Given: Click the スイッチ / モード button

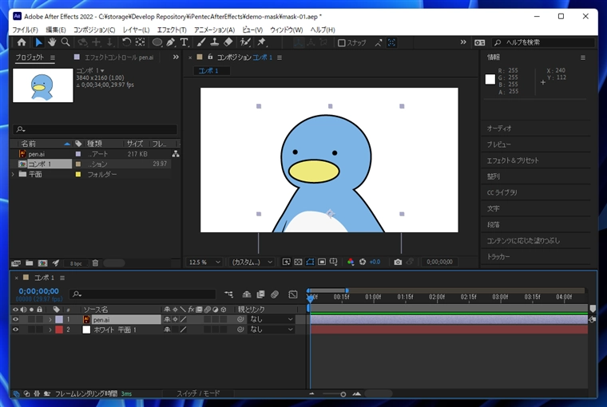Looking at the screenshot, I should pos(197,393).
